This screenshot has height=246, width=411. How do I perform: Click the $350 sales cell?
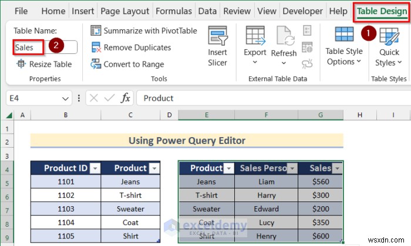(321, 223)
